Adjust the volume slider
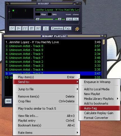This screenshot has width=121, height=136. coord(44,19)
